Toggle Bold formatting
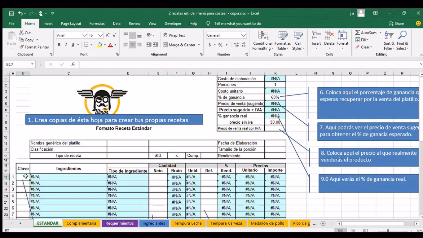This screenshot has width=423, height=238. [x=59, y=45]
